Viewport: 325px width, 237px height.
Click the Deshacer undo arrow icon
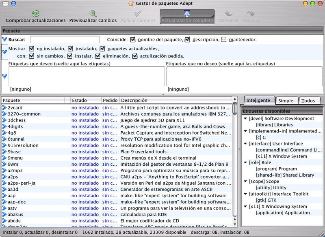[229, 14]
